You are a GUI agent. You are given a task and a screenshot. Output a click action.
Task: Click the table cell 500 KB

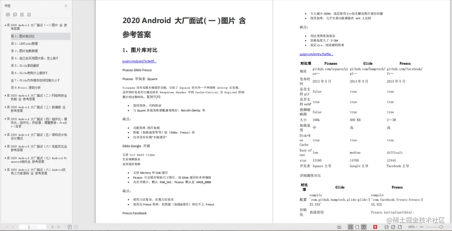(355, 120)
